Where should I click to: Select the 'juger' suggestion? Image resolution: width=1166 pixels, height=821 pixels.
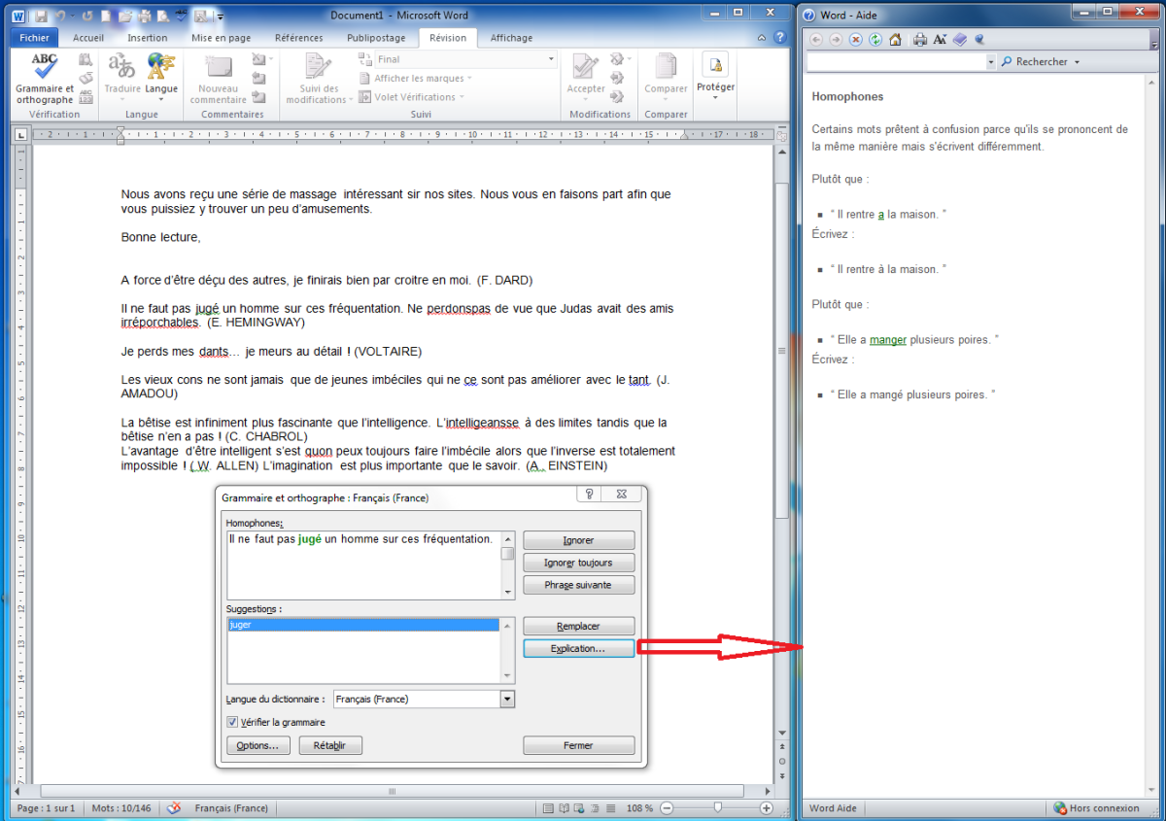click(x=363, y=625)
